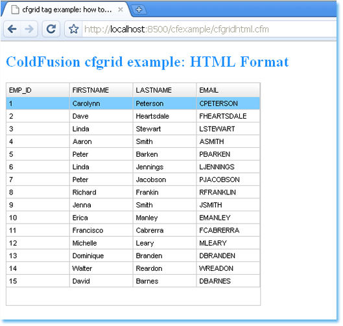The height and width of the screenshot is (326, 343).
Task: Select the MLEARY email cell
Action: (228, 243)
